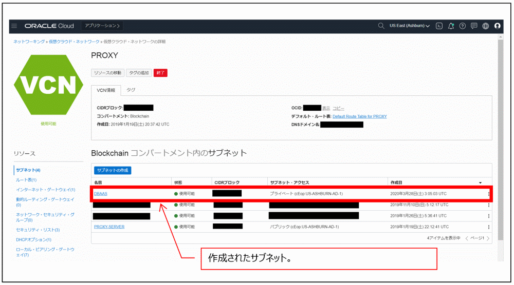The image size is (514, 285).
Task: Select ローカル・ピアリング・ゲートウェイ(7) resource
Action: (x=45, y=252)
